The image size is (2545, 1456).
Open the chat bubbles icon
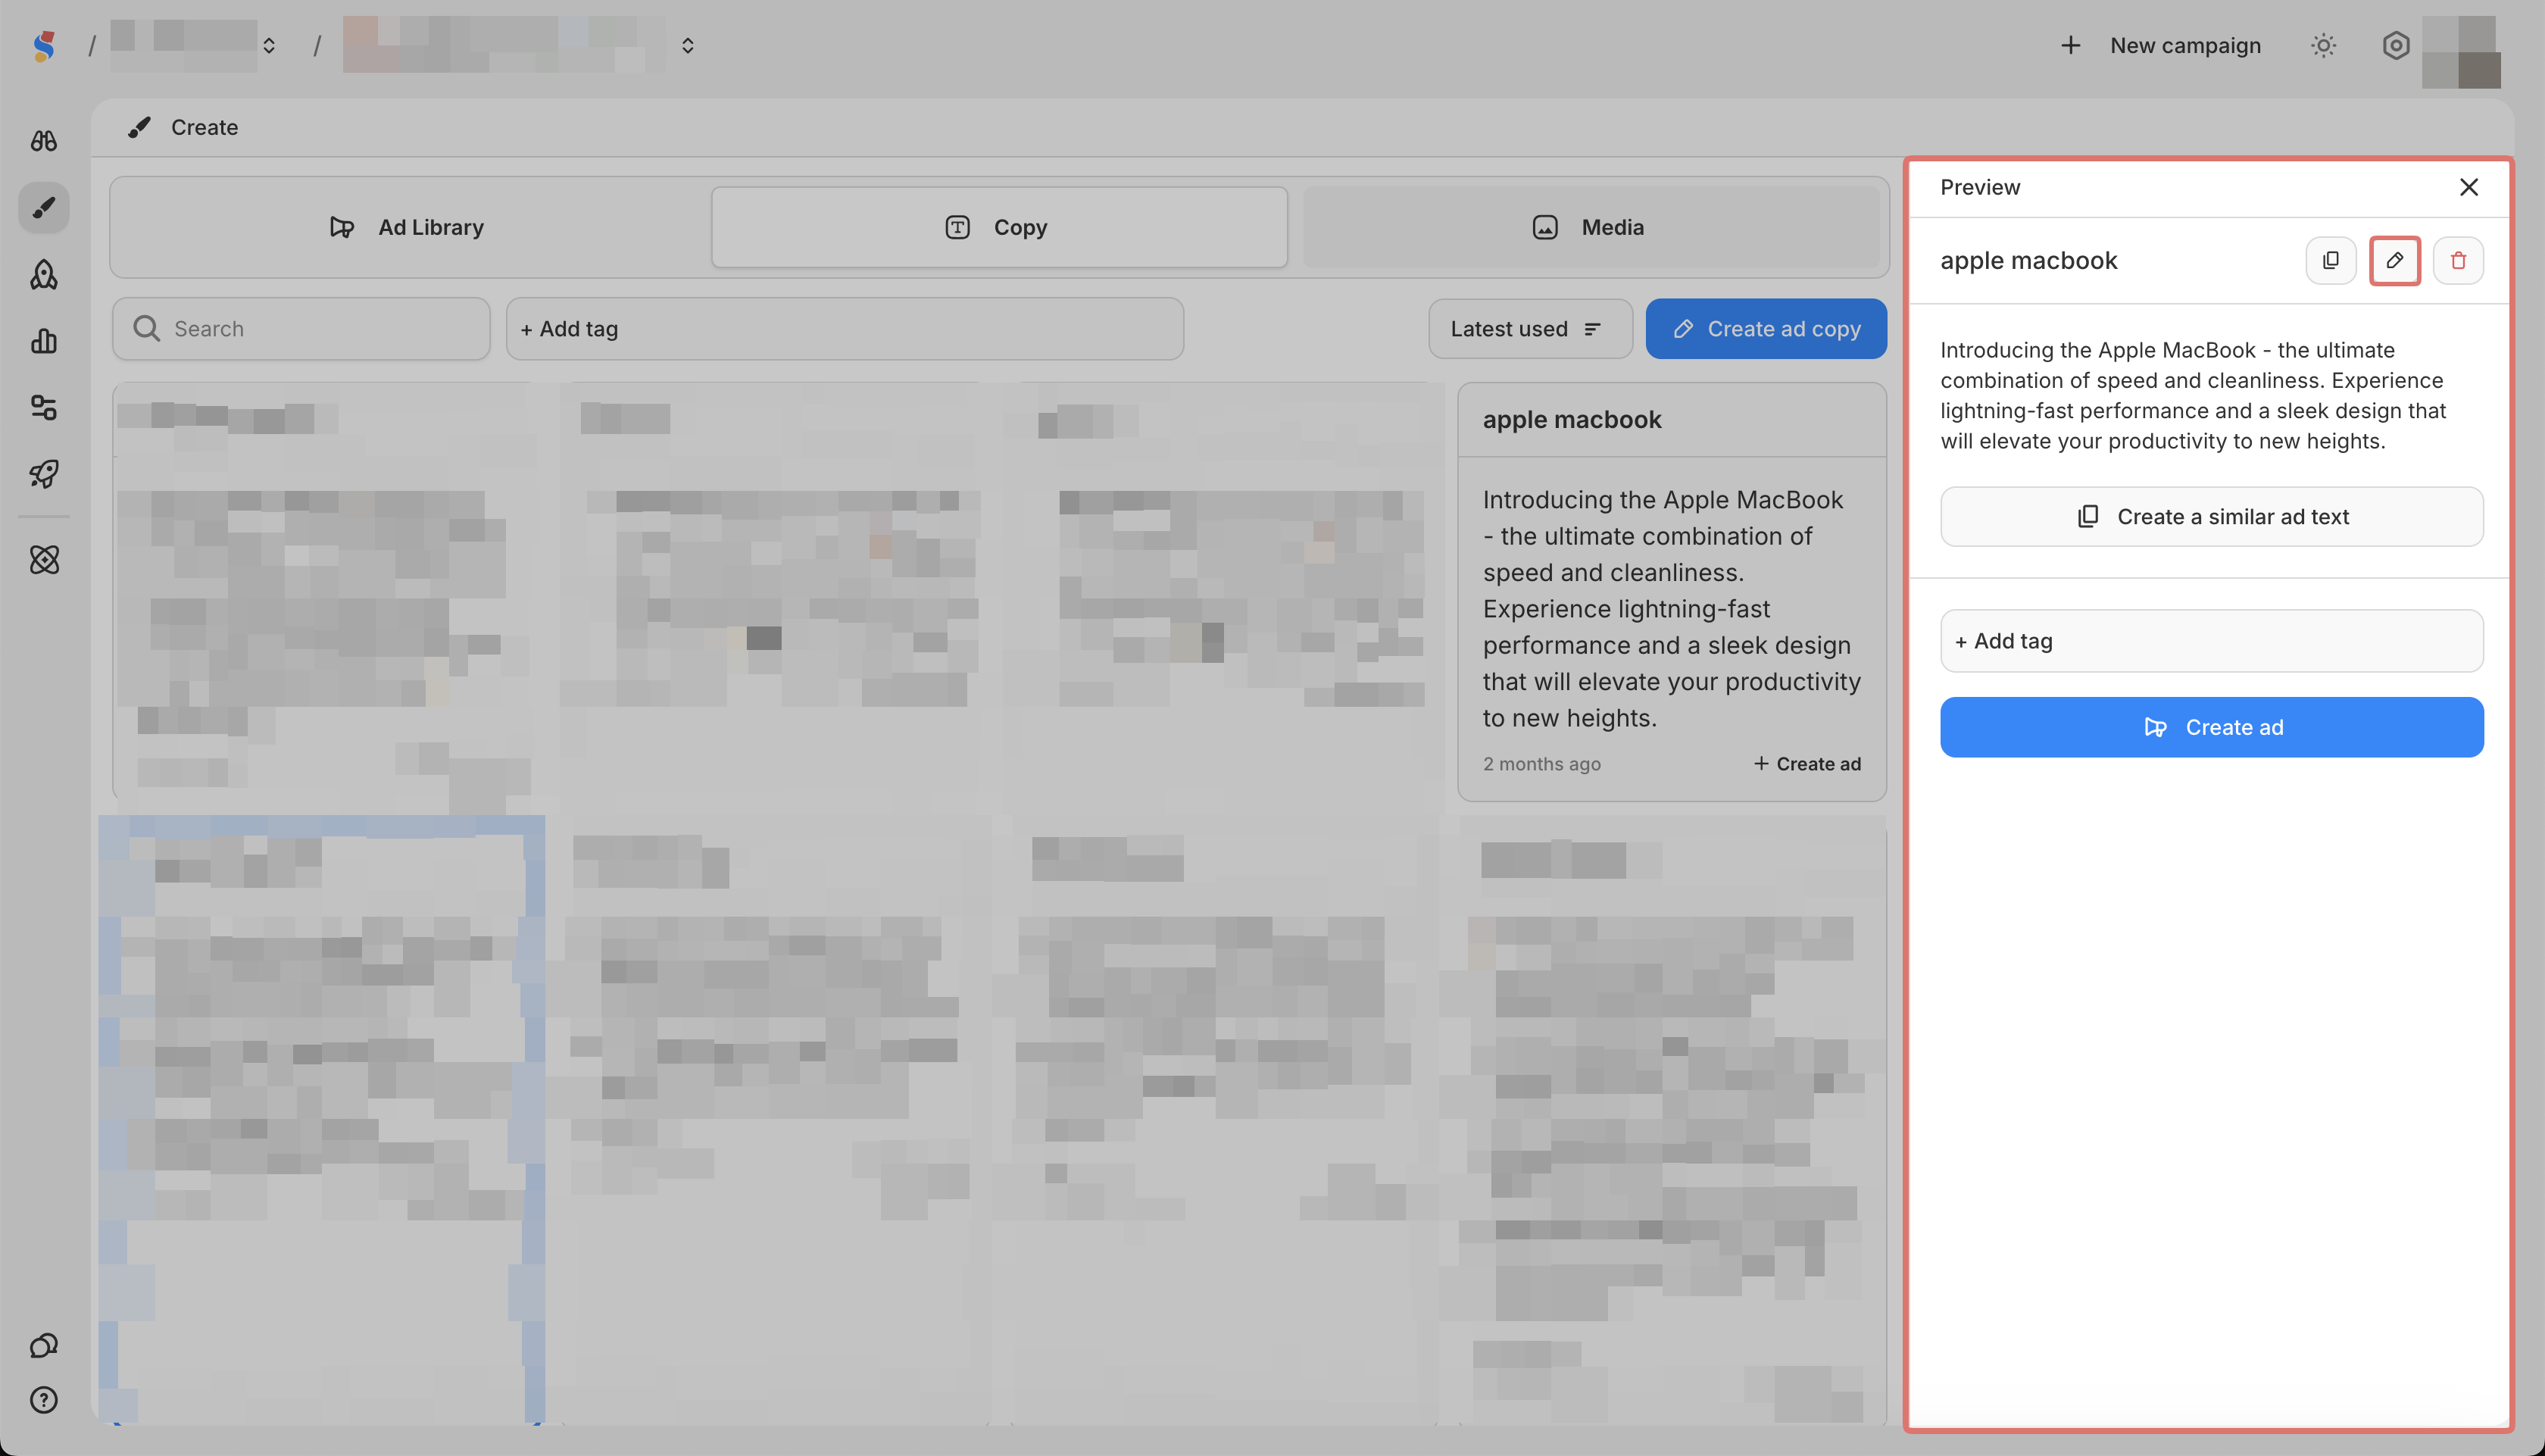pos(44,1345)
